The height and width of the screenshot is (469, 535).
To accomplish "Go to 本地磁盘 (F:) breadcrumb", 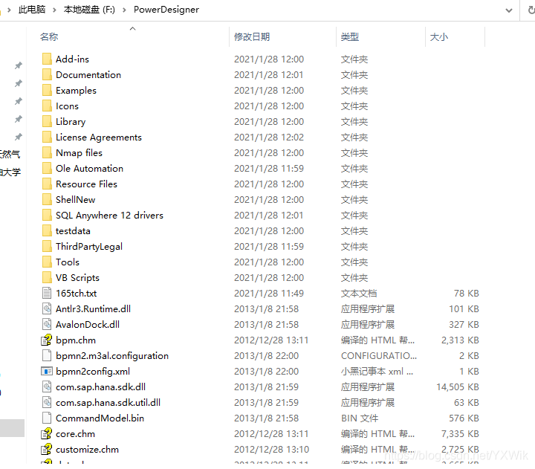I will pyautogui.click(x=89, y=10).
